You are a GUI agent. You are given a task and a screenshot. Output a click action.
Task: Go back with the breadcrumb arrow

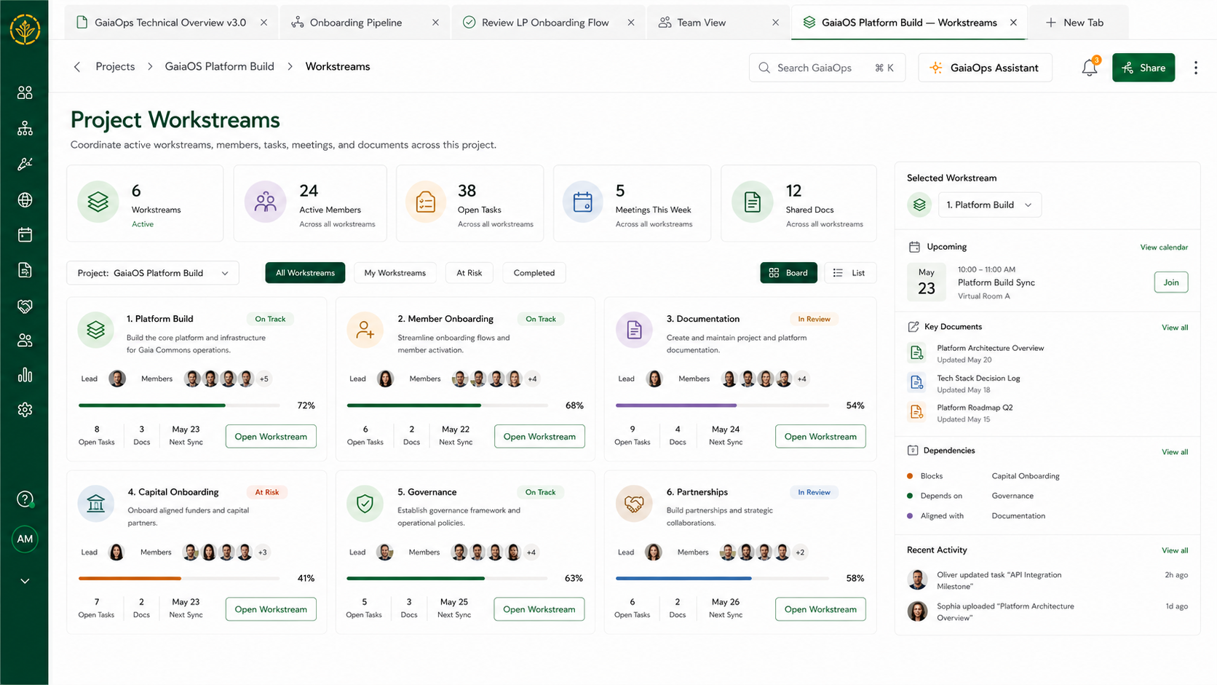coord(77,67)
